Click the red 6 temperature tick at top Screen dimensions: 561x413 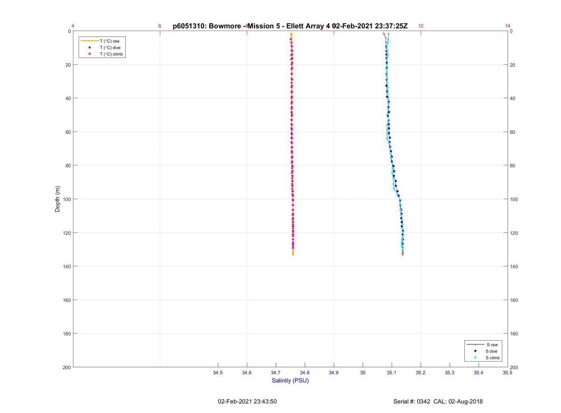tap(160, 26)
